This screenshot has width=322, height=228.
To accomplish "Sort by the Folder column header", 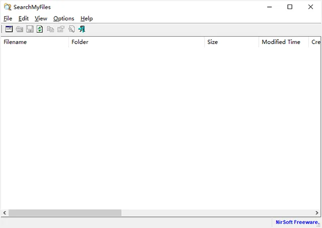I will coord(136,42).
